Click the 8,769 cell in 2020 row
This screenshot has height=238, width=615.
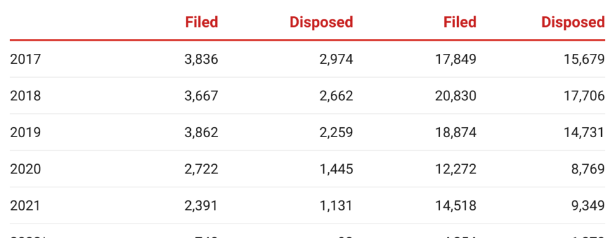tap(587, 169)
